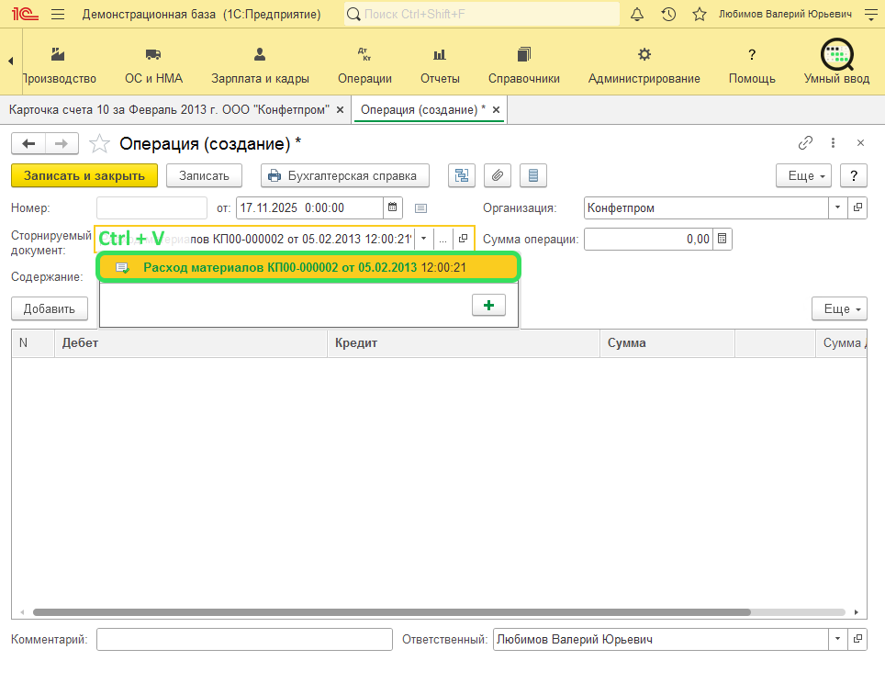The image size is (885, 694).
Task: Open the Помощь section
Action: click(752, 66)
